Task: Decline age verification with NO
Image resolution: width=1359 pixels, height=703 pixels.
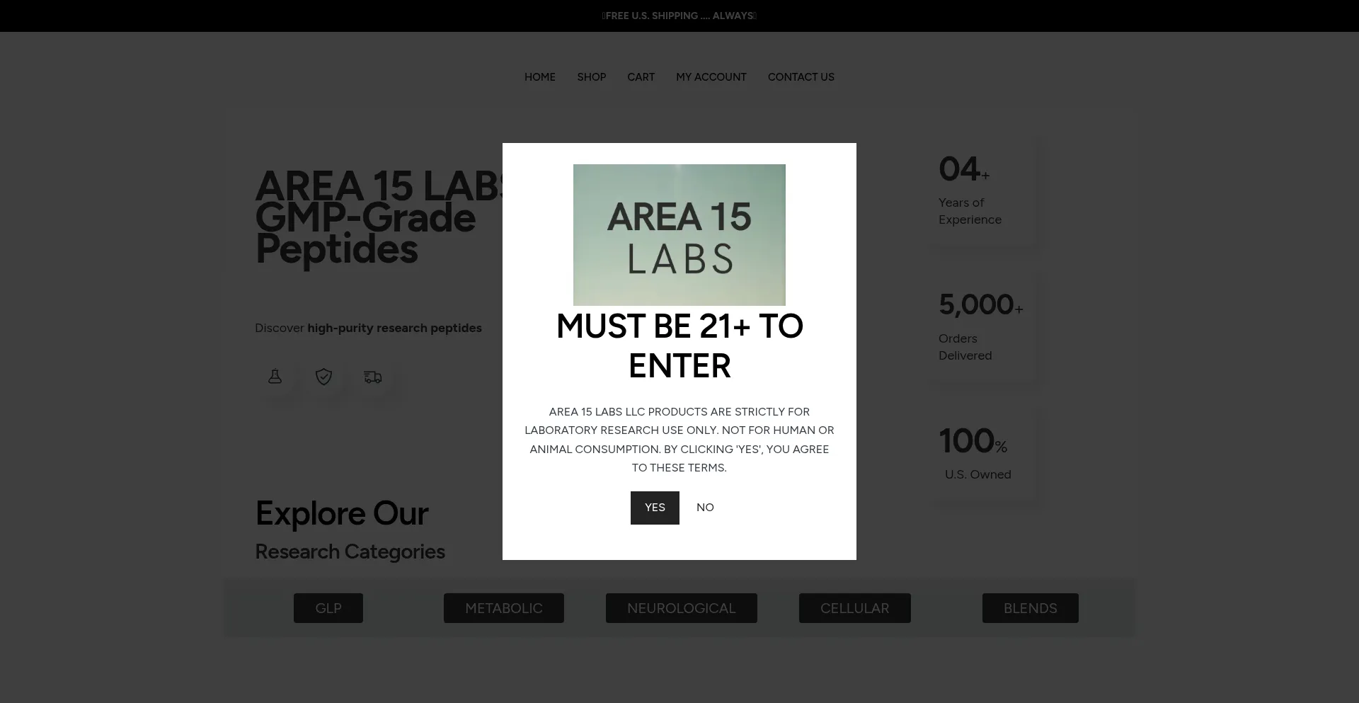Action: click(705, 508)
